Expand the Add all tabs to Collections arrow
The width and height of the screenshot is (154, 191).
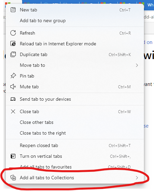[x=137, y=178]
